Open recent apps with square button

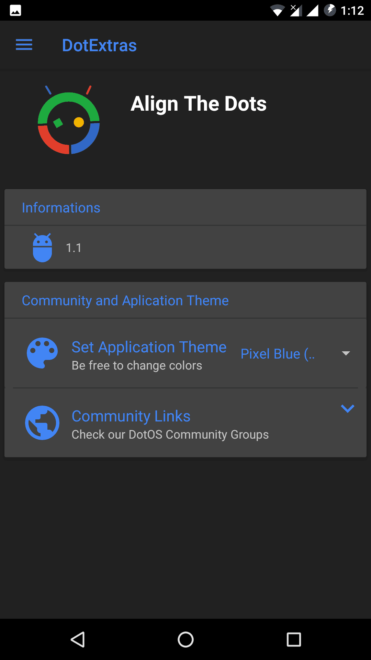pyautogui.click(x=294, y=640)
